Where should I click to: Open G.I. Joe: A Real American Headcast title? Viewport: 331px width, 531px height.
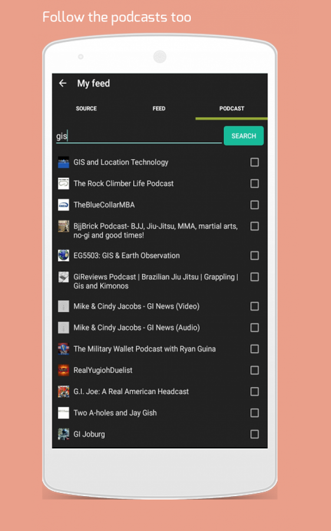[x=131, y=392]
